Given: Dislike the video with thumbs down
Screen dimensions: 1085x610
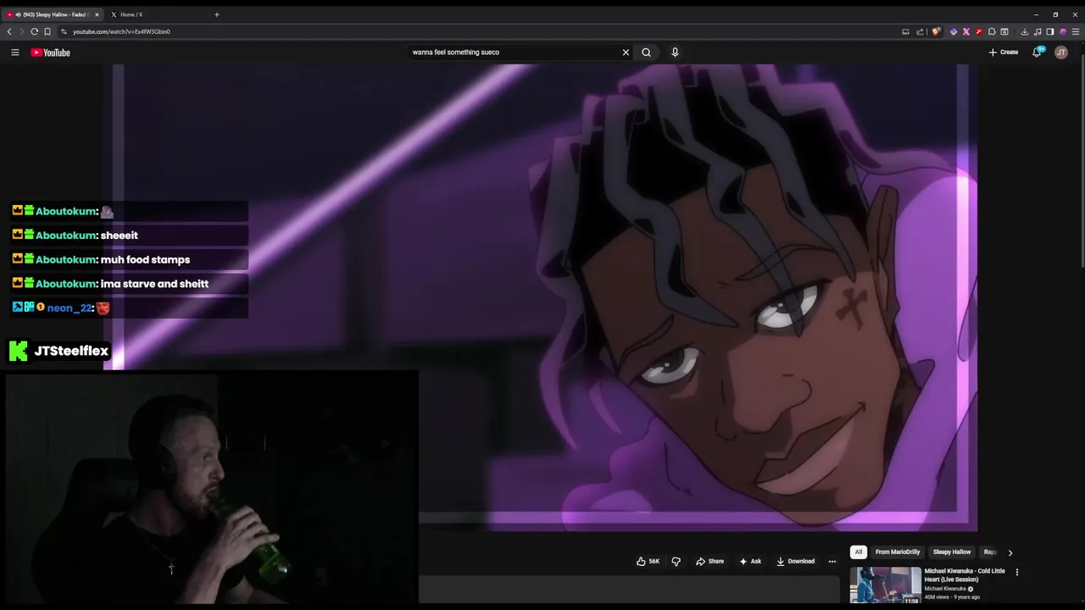Looking at the screenshot, I should point(676,561).
